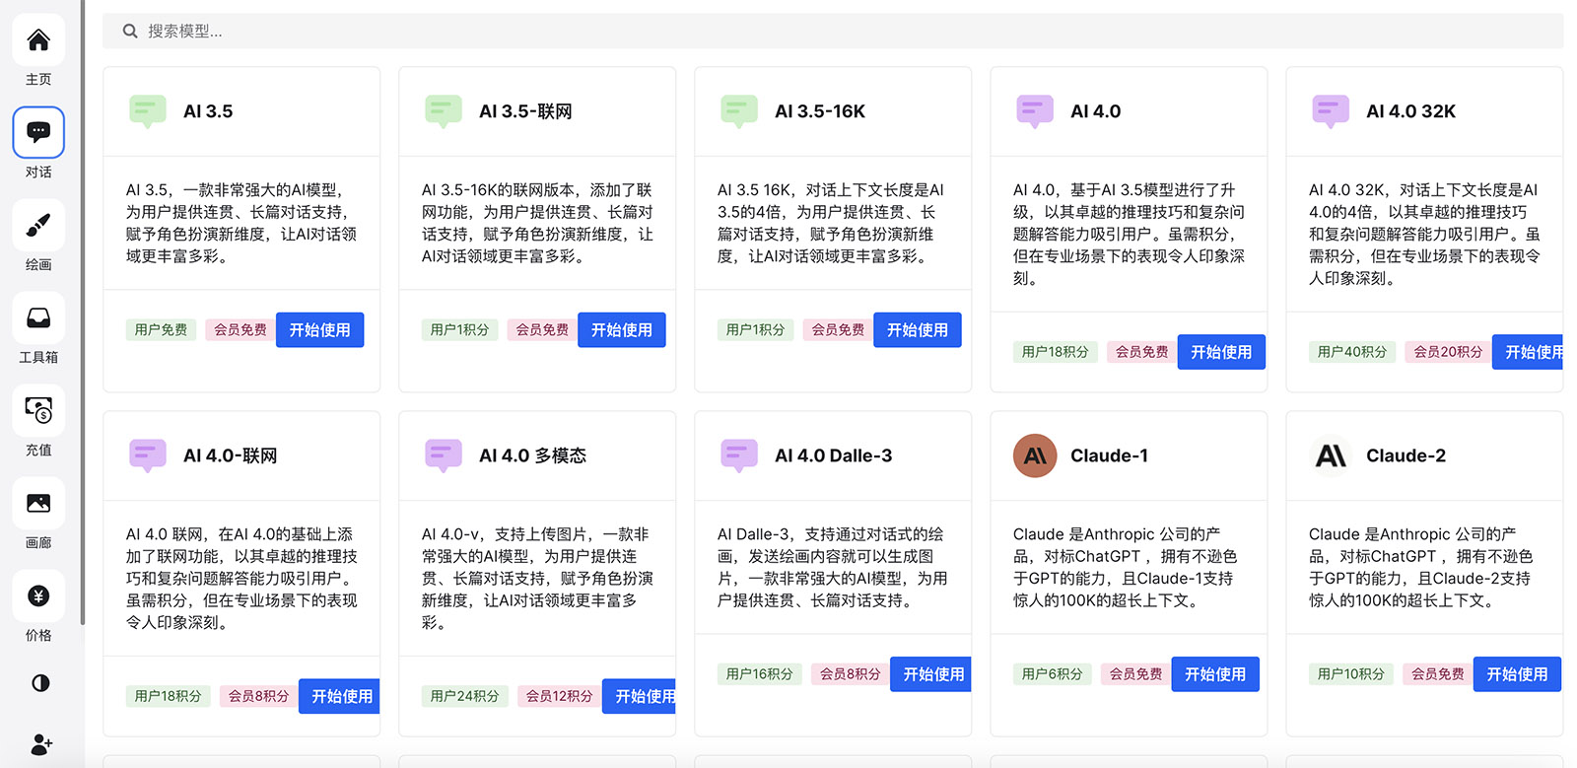
Task: Click the purple chat icon of AI 4.0 32K
Action: 1331,111
